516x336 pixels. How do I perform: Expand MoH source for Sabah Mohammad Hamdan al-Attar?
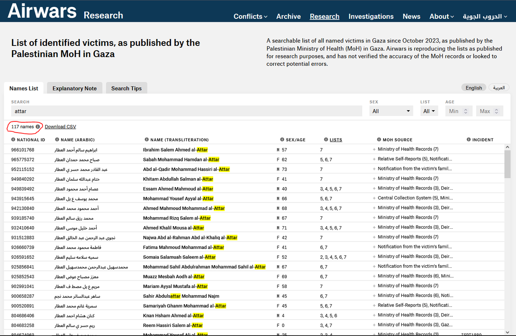point(374,159)
